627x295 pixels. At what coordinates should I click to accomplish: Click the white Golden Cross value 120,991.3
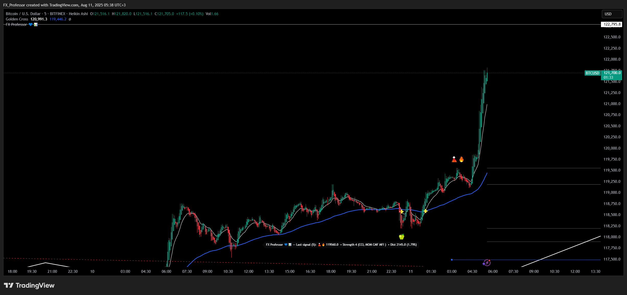click(39, 19)
